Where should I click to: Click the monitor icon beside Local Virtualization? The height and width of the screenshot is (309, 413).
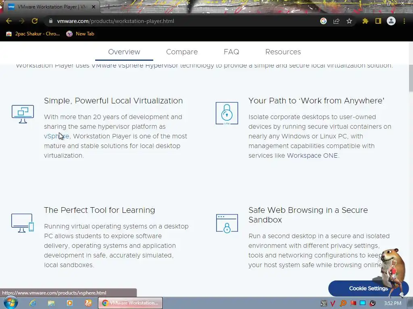[23, 114]
